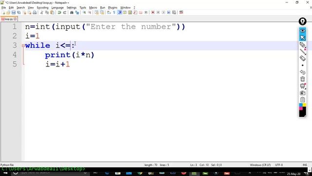Open the Epic Pen color palette swatch
Image resolution: width=312 pixels, height=176 pixels.
[x=302, y=110]
